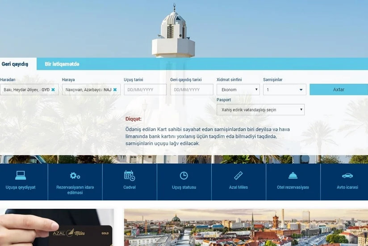
Task: Open the Avto icarəsi link
Action: (x=347, y=187)
